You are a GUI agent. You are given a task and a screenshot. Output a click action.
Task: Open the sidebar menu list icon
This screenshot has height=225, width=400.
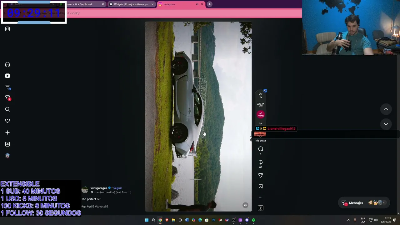[7, 87]
